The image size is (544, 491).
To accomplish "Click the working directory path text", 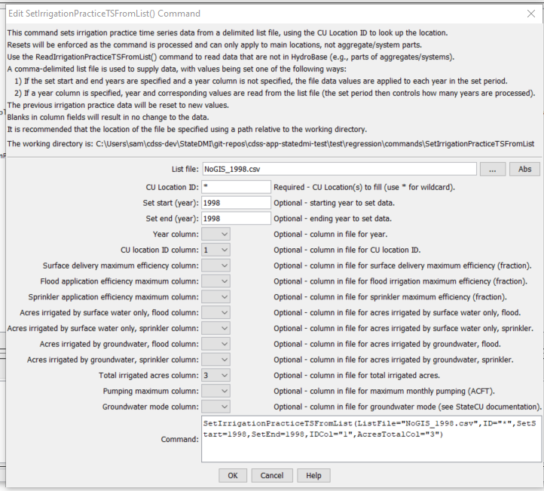I will coord(270,144).
